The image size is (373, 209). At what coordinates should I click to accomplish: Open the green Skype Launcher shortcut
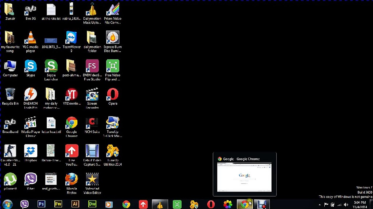tap(51, 70)
